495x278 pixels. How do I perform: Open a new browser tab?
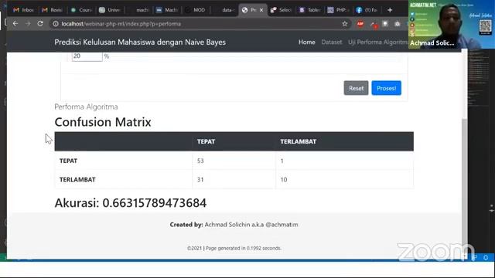[390, 10]
